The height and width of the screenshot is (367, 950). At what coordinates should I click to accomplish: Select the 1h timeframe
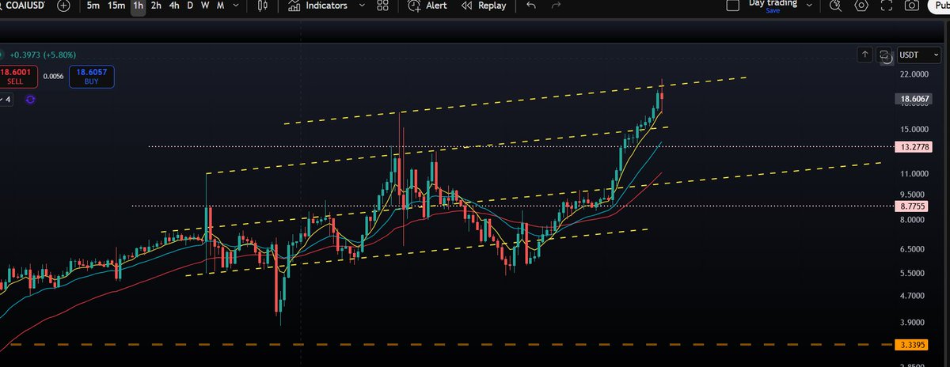[x=139, y=6]
